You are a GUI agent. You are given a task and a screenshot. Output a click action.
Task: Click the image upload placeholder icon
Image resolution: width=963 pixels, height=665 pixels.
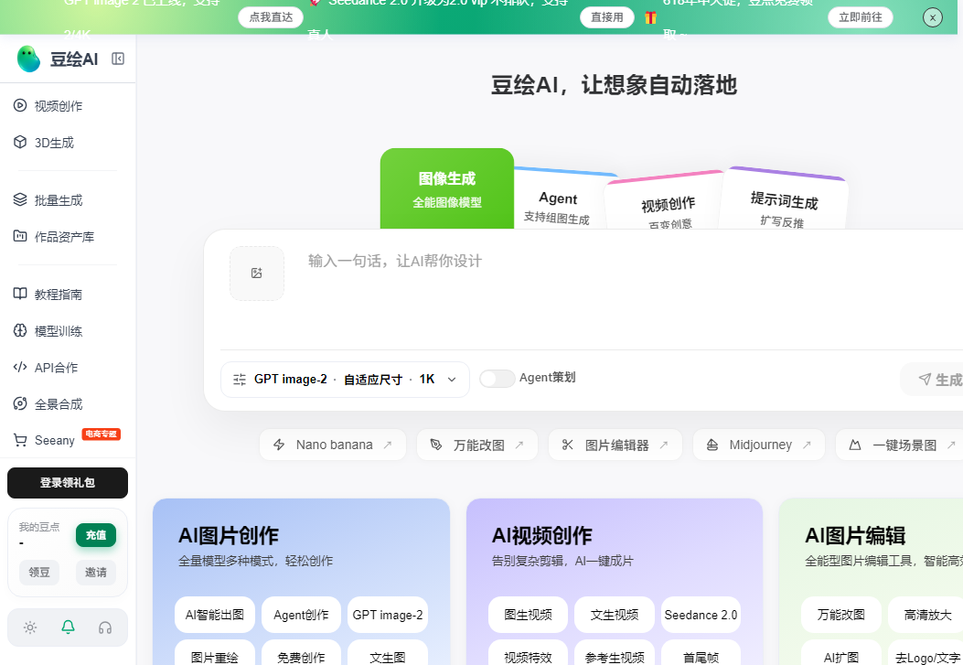pos(257,274)
